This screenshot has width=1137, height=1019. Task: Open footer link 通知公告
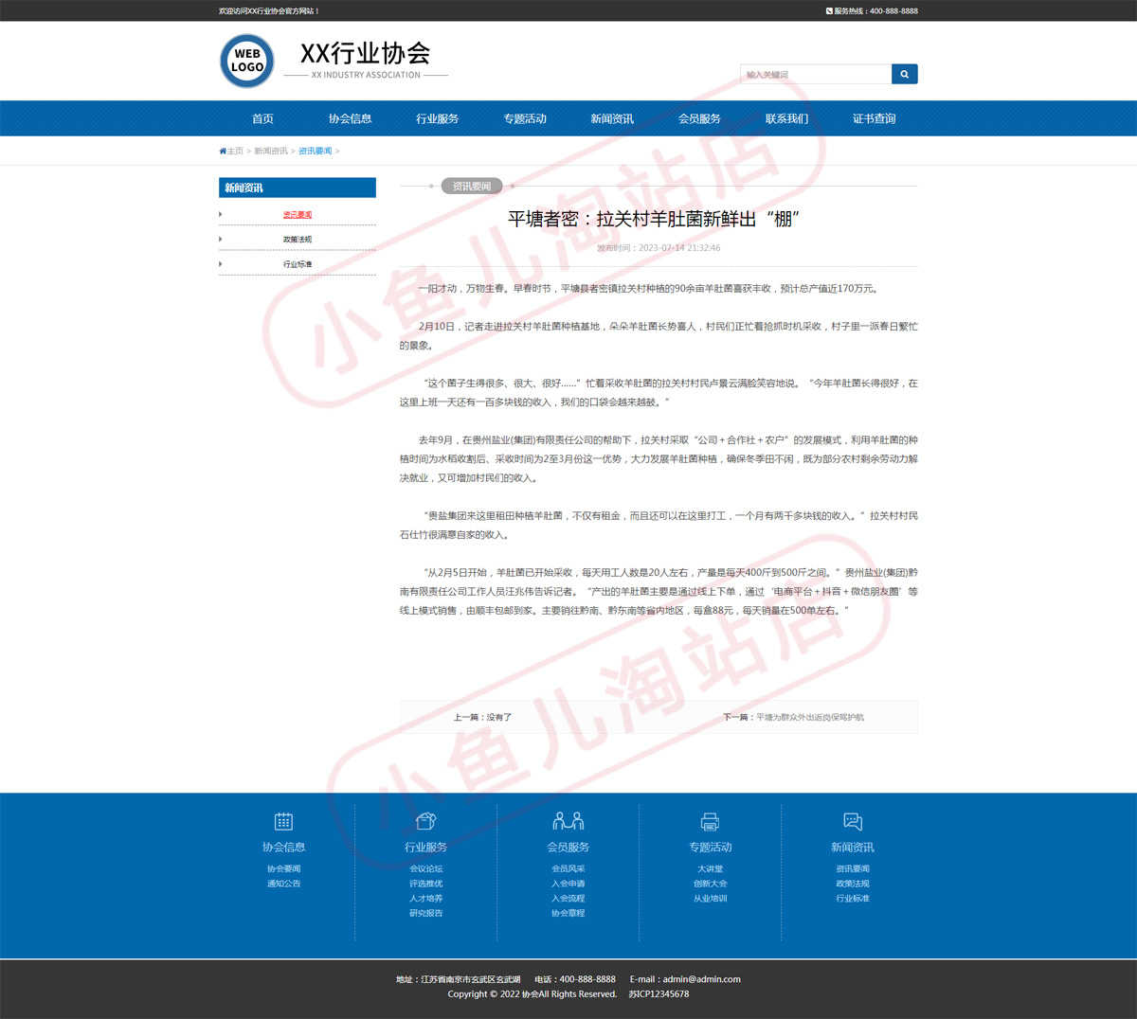(283, 884)
